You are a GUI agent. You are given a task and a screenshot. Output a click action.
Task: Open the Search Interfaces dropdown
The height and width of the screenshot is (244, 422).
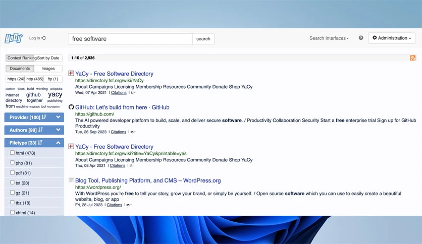pos(329,38)
